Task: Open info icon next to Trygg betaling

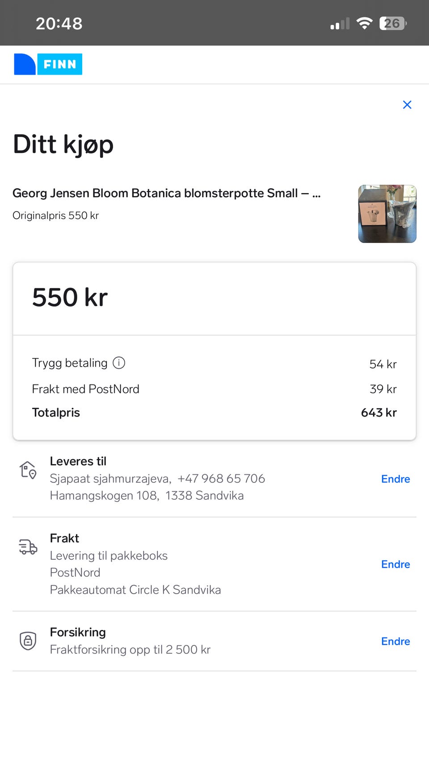Action: tap(119, 363)
